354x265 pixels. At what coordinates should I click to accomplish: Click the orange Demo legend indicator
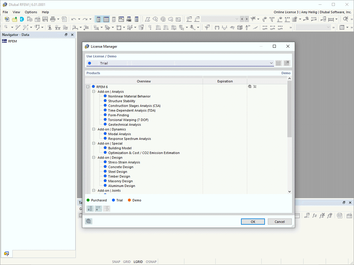coord(130,200)
